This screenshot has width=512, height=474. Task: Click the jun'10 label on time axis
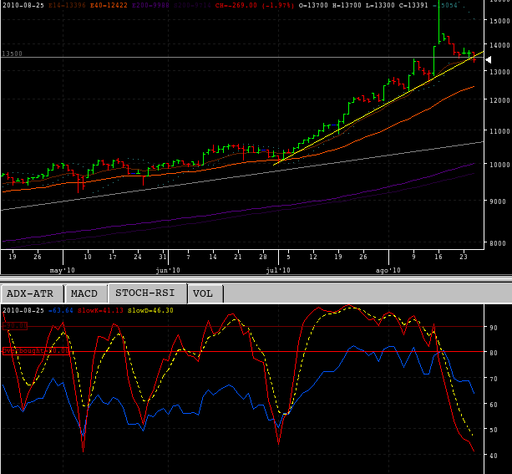pos(168,270)
